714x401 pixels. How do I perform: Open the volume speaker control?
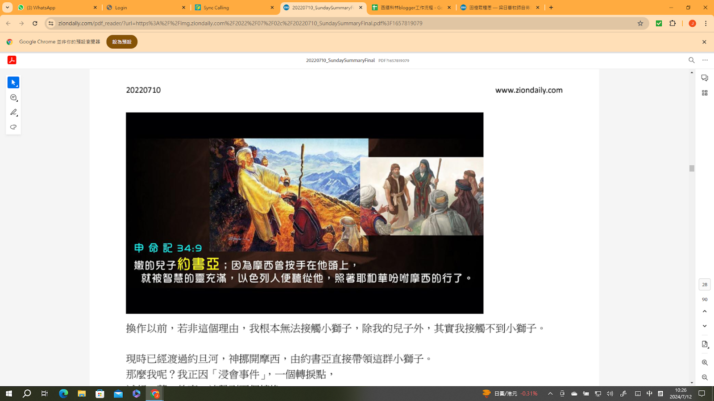coord(610,393)
